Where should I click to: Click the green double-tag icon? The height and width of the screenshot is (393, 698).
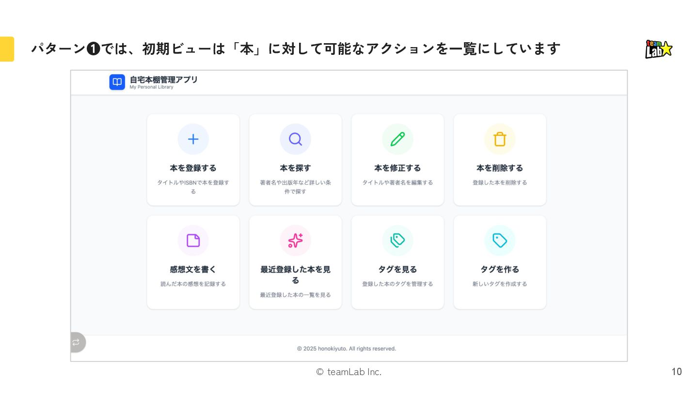(397, 241)
